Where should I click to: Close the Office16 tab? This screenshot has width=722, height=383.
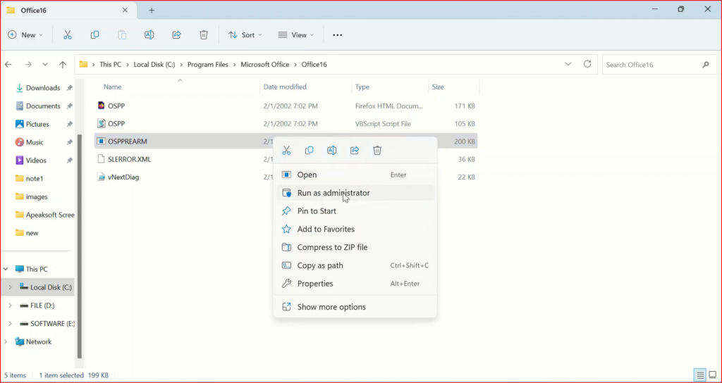(125, 10)
